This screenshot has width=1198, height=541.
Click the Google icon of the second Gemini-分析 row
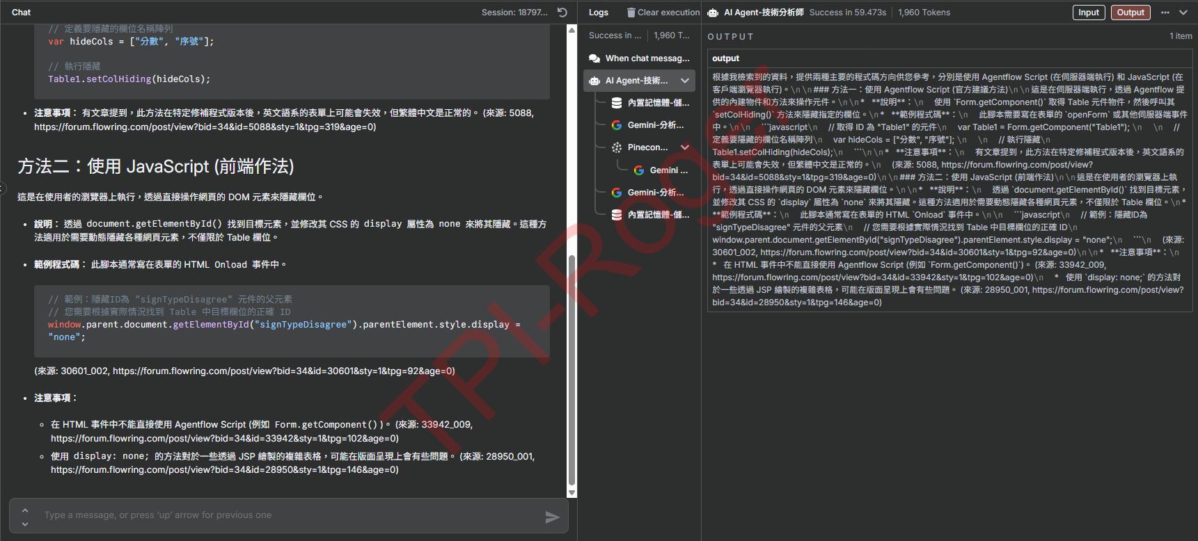(617, 193)
